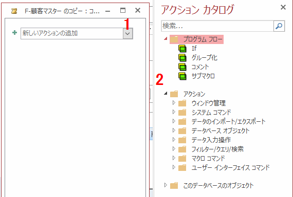Screen dimensions: 293x197
Task: Select the プログラム フロー folder
Action: (196, 39)
